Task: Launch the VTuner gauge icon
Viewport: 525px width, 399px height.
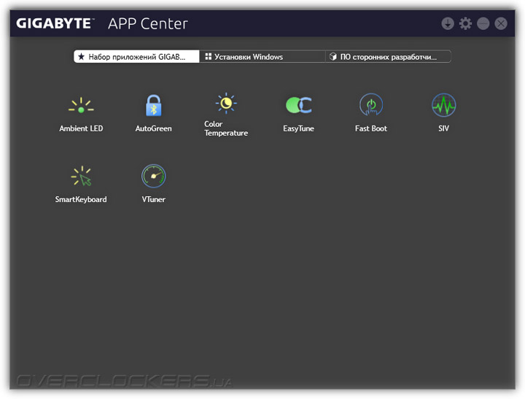Action: click(153, 177)
